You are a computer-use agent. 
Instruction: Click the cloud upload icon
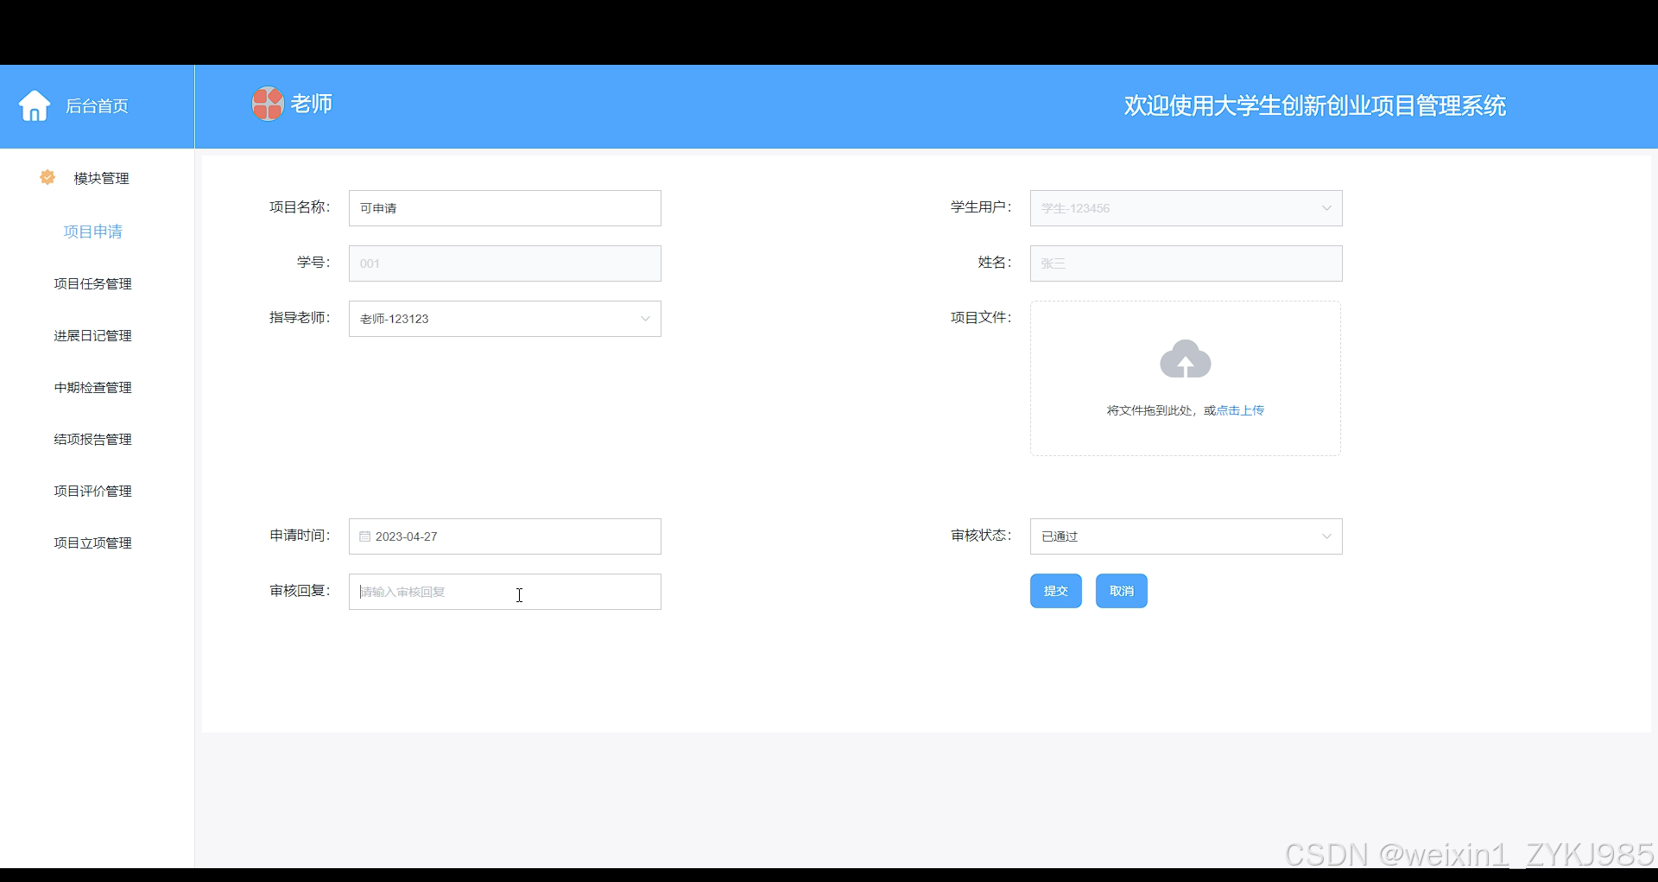(1186, 359)
